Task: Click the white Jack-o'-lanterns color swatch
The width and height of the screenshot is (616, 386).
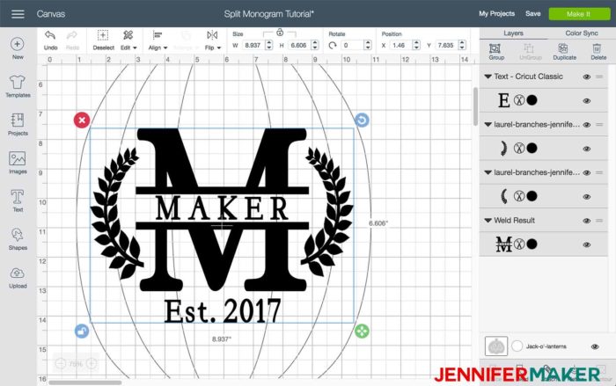Action: [x=517, y=346]
